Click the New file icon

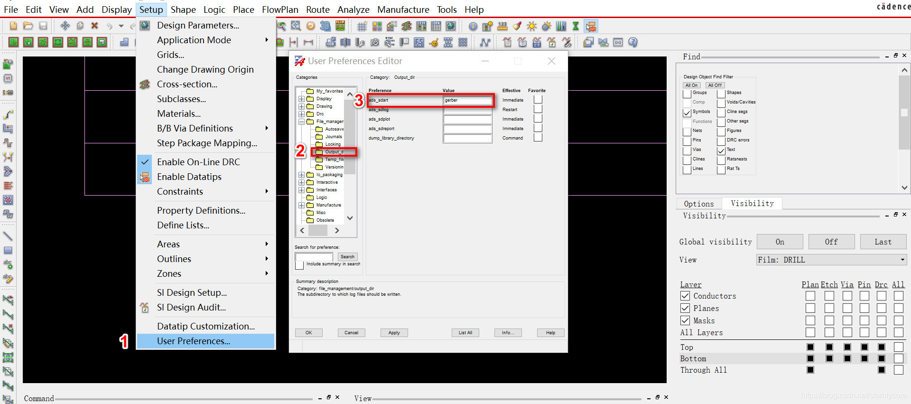pyautogui.click(x=13, y=26)
